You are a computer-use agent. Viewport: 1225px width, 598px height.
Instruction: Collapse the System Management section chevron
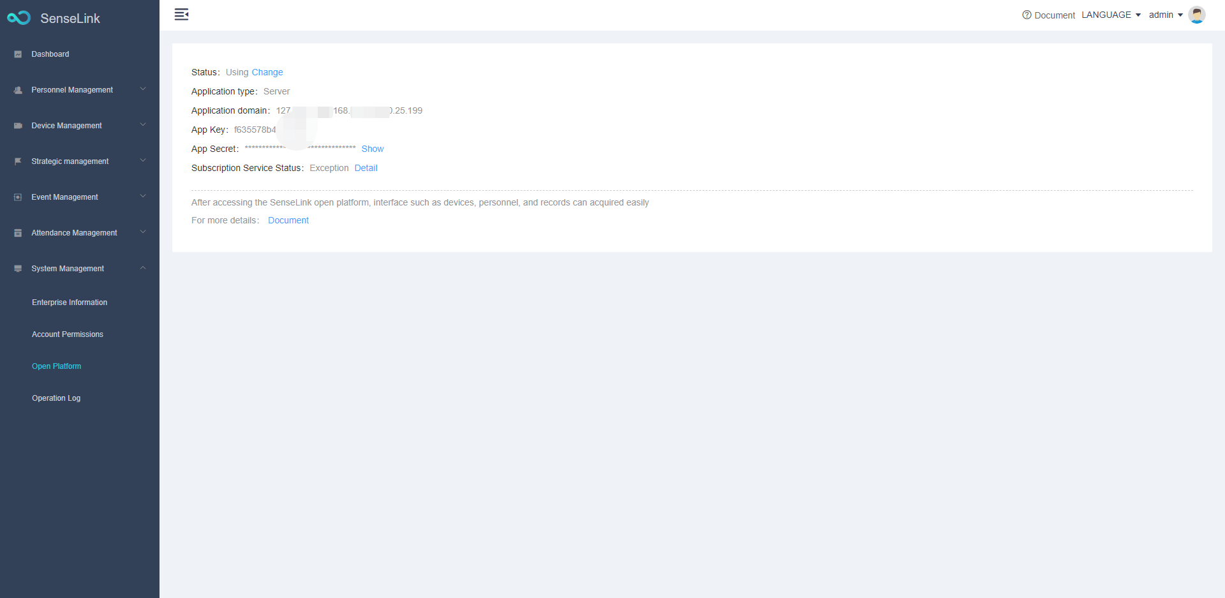click(x=143, y=268)
